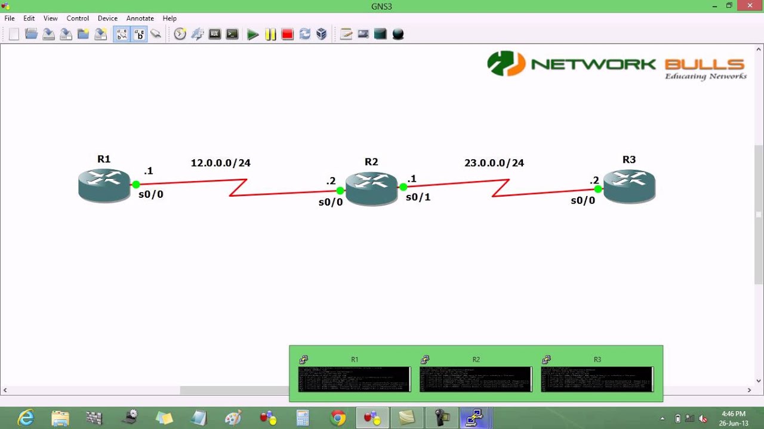Click R3's s0/0 interface label

tap(583, 201)
